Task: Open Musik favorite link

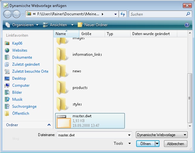Action: pyautogui.click(x=17, y=99)
